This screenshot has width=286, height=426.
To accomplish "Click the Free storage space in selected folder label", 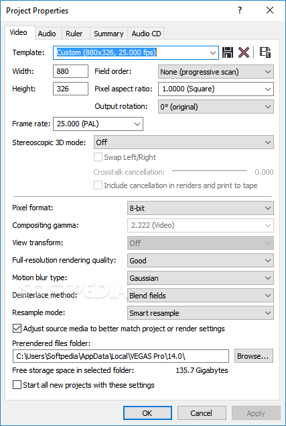I will (73, 370).
